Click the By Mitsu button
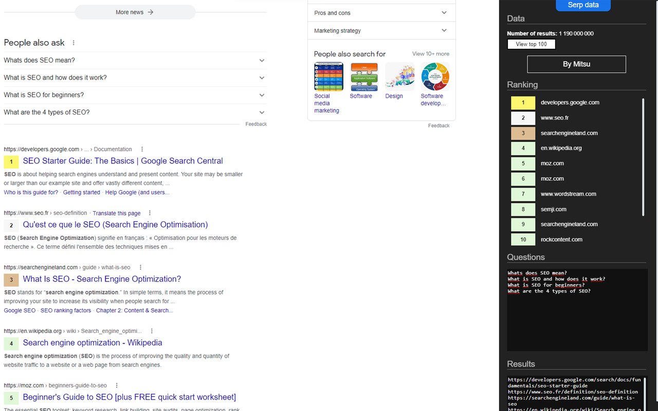This screenshot has height=411, width=658. tap(576, 64)
